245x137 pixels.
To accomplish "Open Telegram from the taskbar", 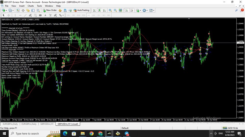I will (x=127, y=133).
